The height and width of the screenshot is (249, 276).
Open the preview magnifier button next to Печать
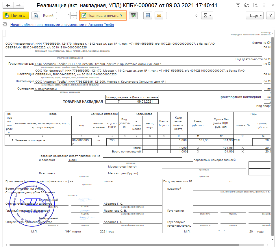[x=36, y=16]
